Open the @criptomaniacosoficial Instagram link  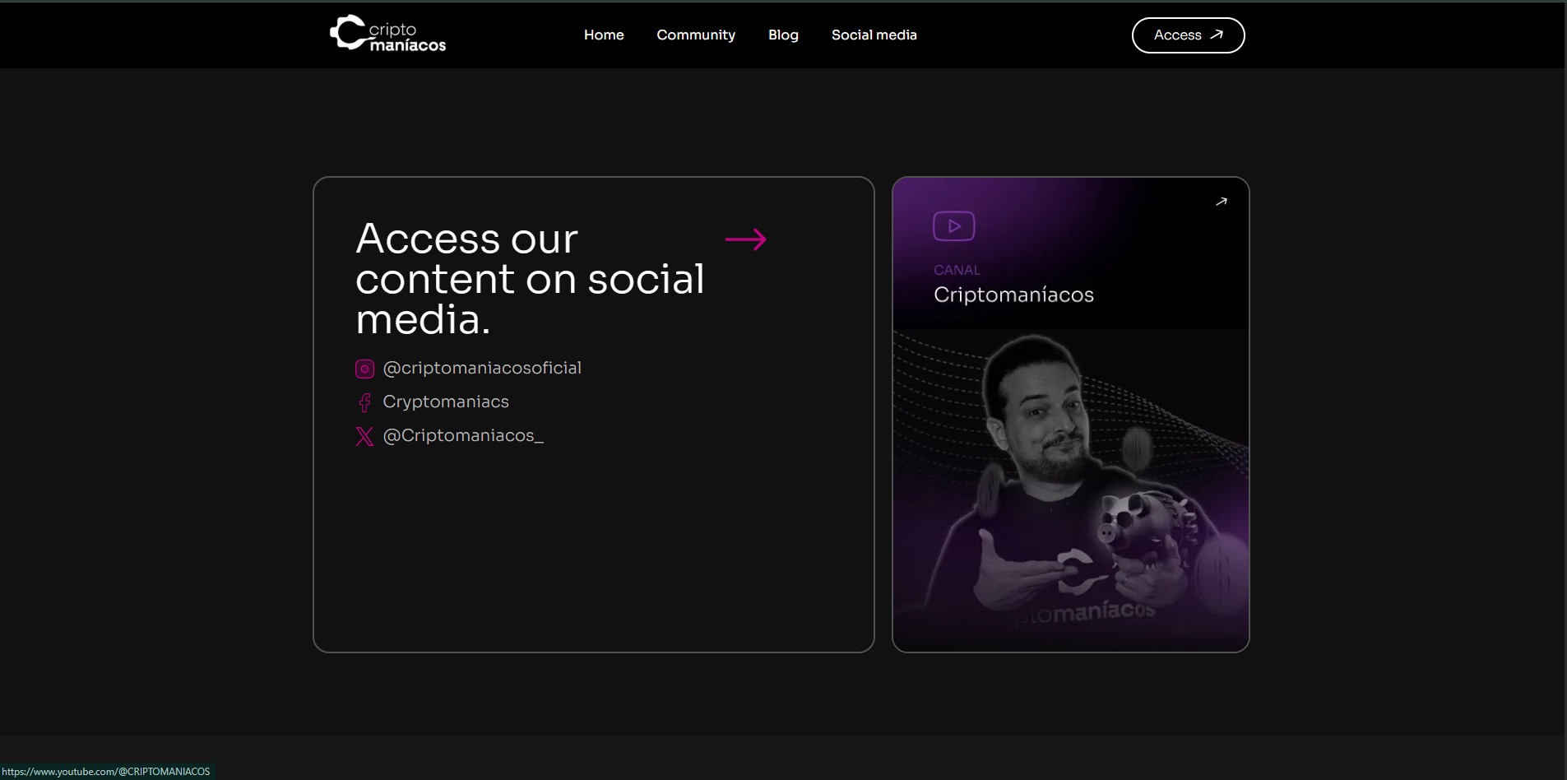(x=482, y=368)
